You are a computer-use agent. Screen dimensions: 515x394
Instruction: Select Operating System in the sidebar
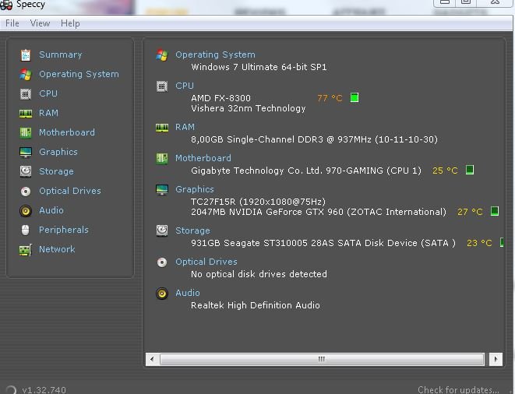pyautogui.click(x=79, y=75)
